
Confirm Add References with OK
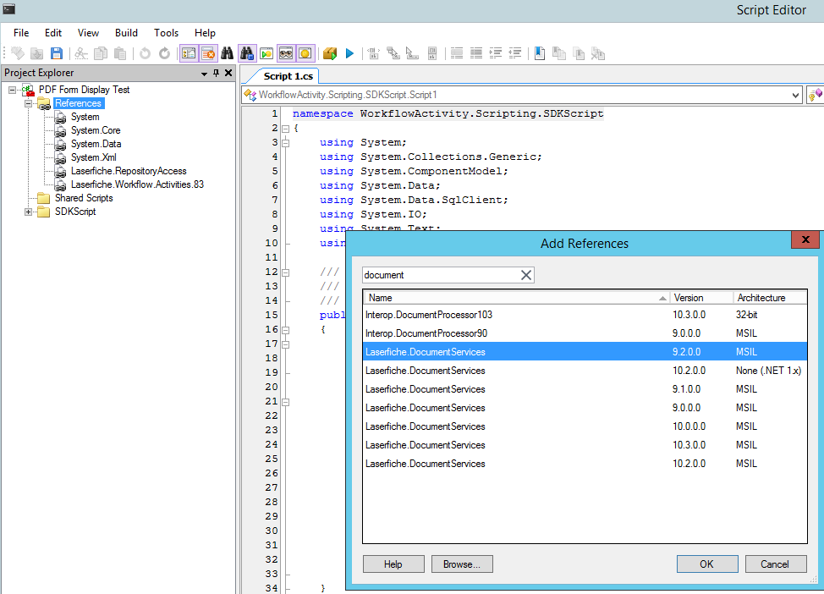pos(706,564)
